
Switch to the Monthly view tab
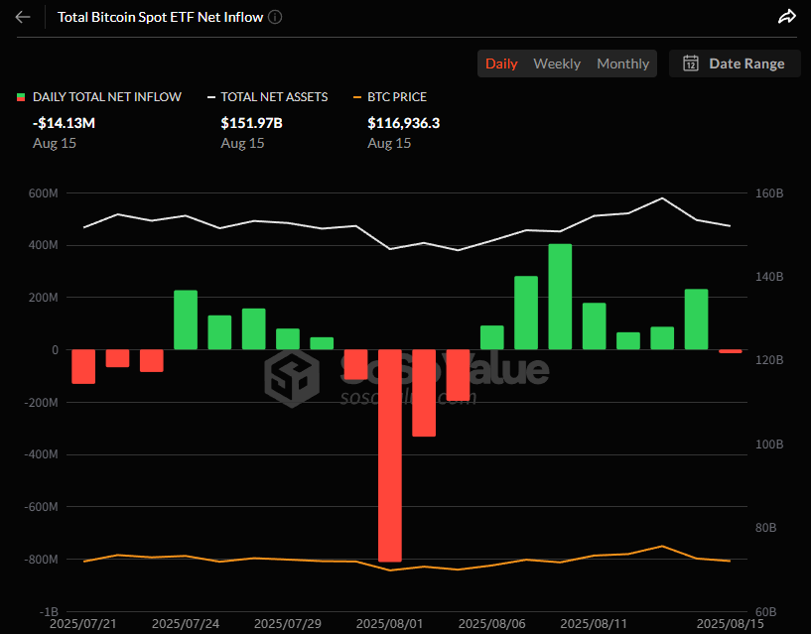pyautogui.click(x=622, y=63)
